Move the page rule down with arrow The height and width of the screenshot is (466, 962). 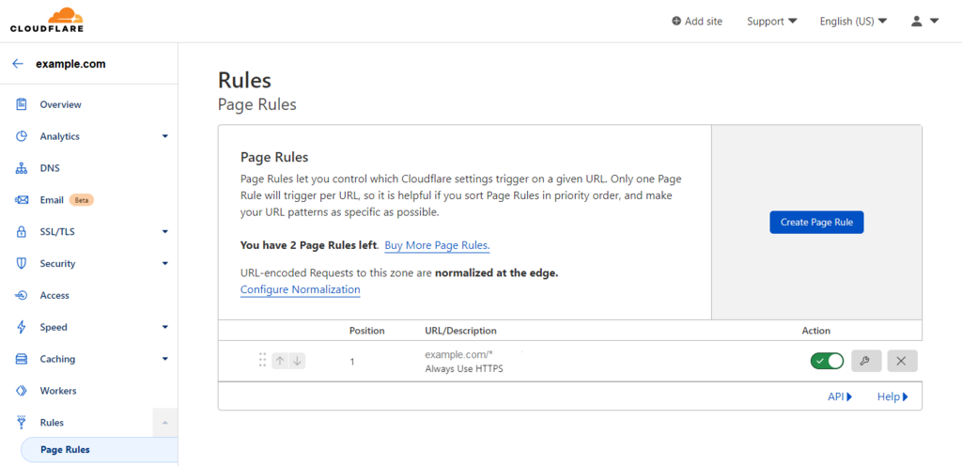point(297,361)
